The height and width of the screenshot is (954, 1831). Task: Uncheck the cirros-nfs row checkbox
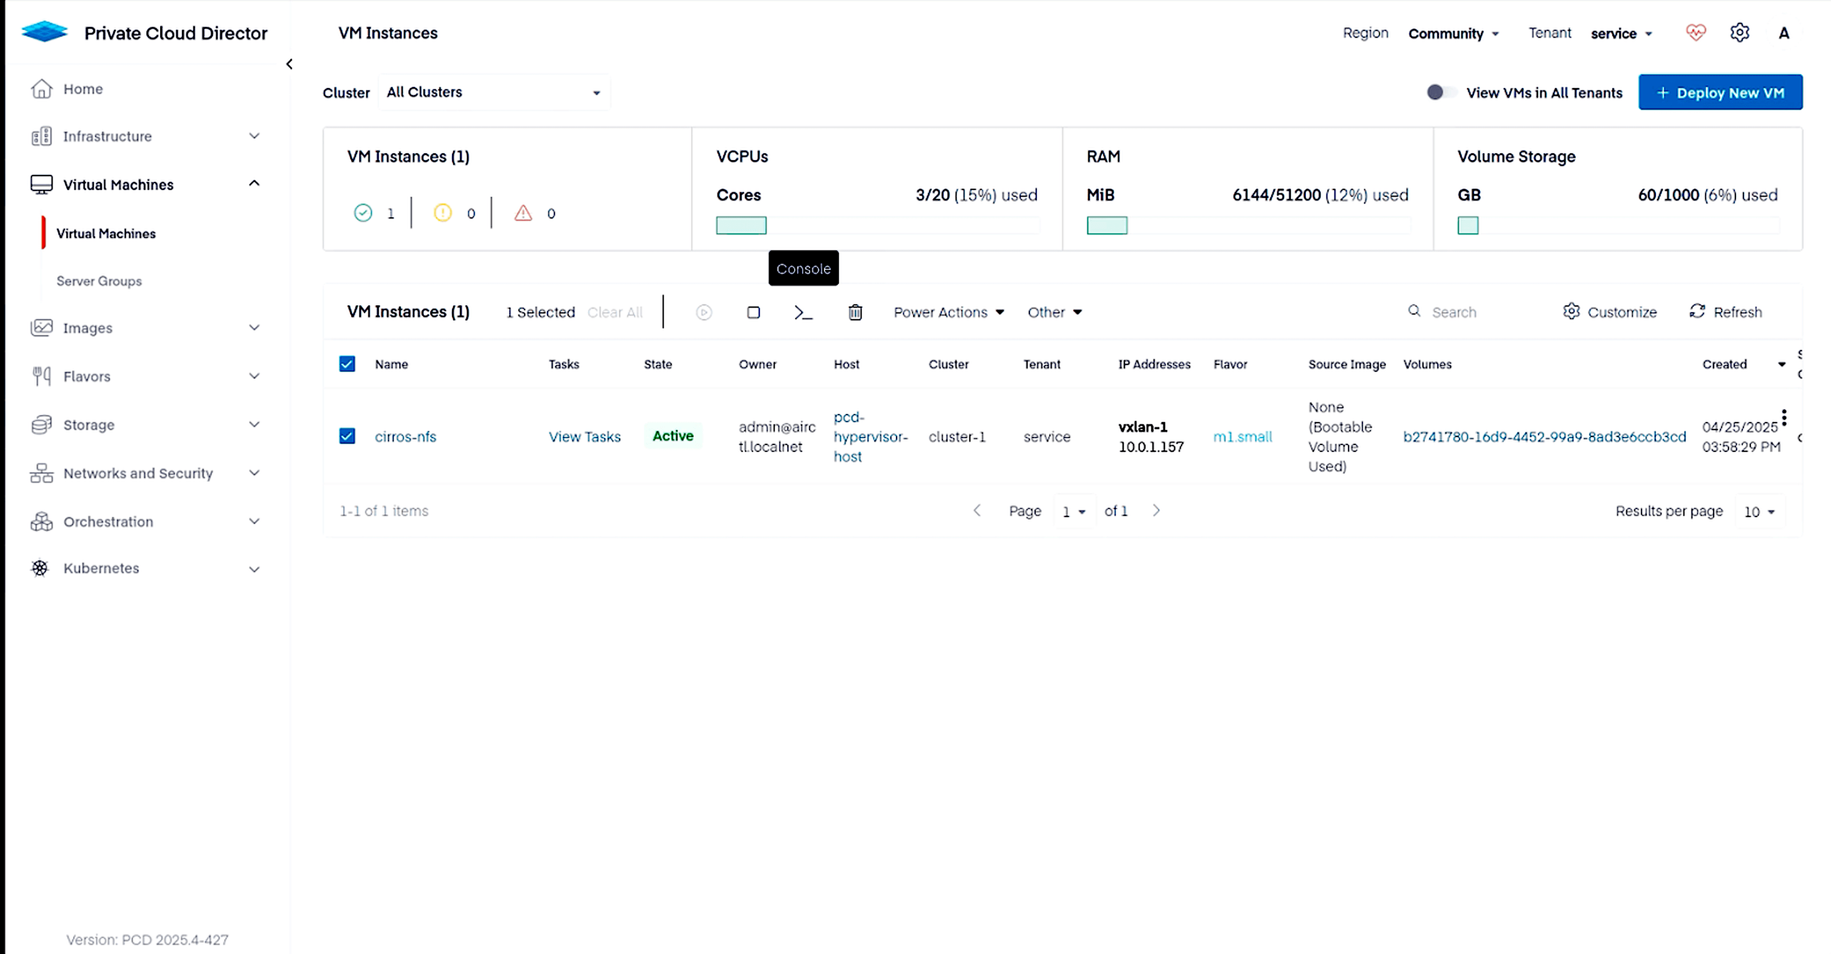pos(347,436)
